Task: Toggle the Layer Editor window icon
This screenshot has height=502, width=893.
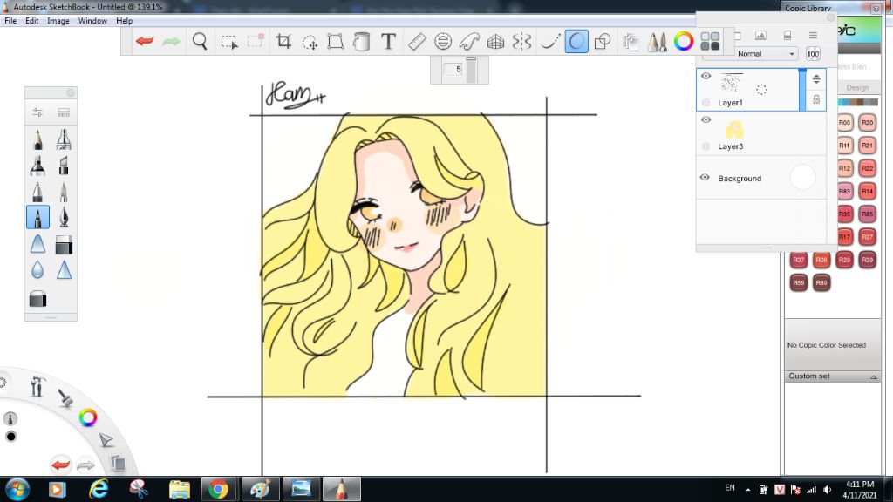Action: coord(631,42)
